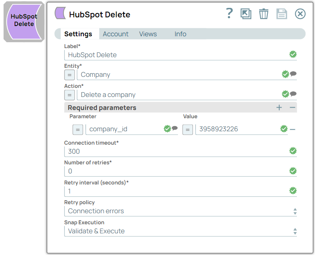Add a row with Required parameters plus
The width and height of the screenshot is (315, 255).
[x=279, y=108]
